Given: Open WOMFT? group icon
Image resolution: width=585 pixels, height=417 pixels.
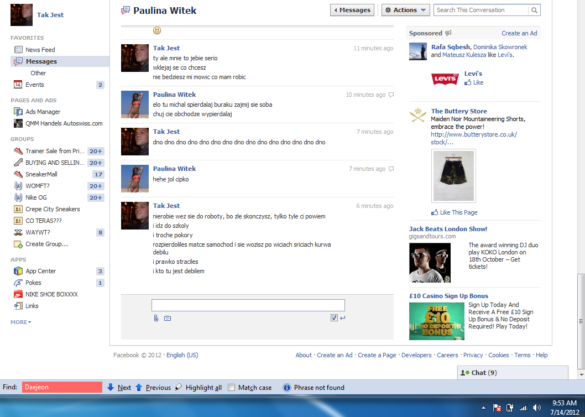Looking at the screenshot, I should click(18, 185).
